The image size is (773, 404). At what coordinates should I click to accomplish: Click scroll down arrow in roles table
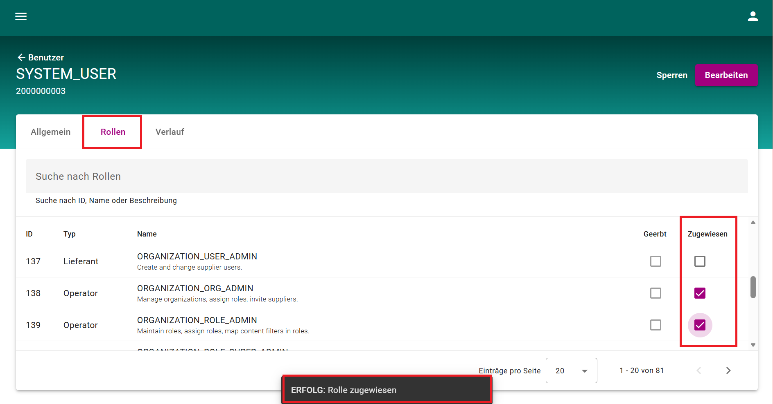753,345
